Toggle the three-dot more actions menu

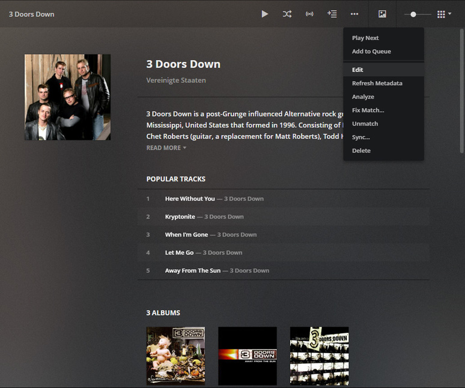[x=354, y=14]
